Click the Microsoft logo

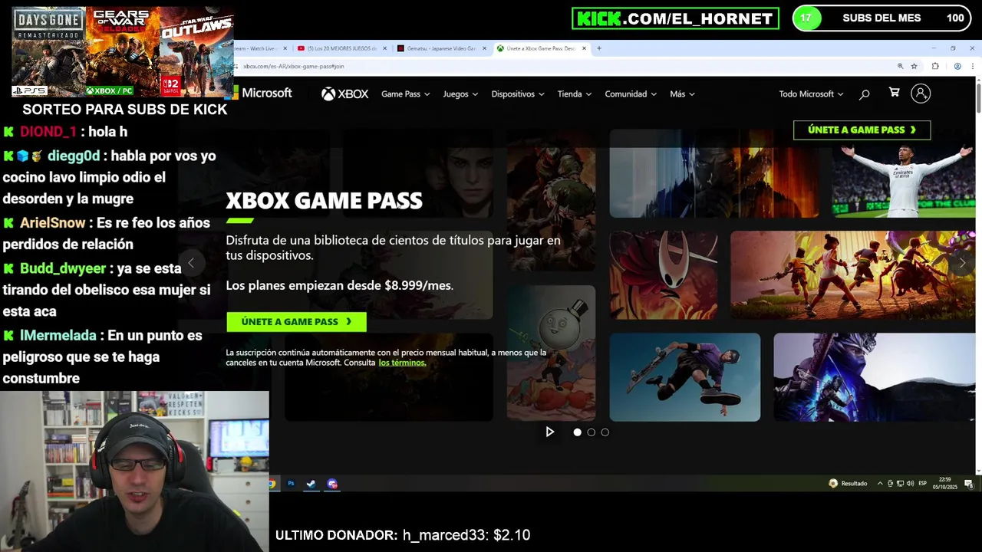point(263,93)
